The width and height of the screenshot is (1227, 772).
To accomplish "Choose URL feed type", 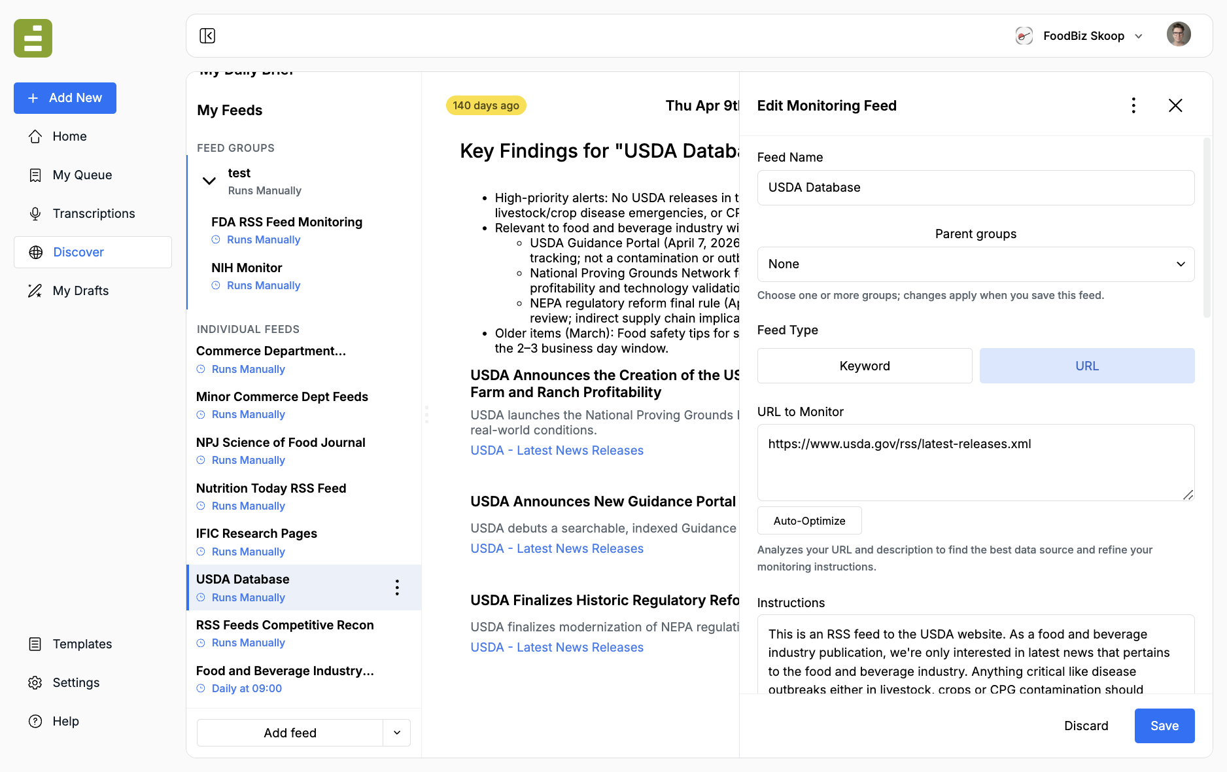I will click(x=1087, y=366).
